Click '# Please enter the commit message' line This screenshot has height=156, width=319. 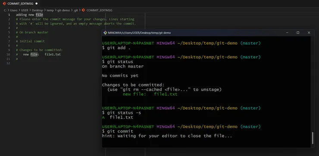pyautogui.click(x=75, y=19)
